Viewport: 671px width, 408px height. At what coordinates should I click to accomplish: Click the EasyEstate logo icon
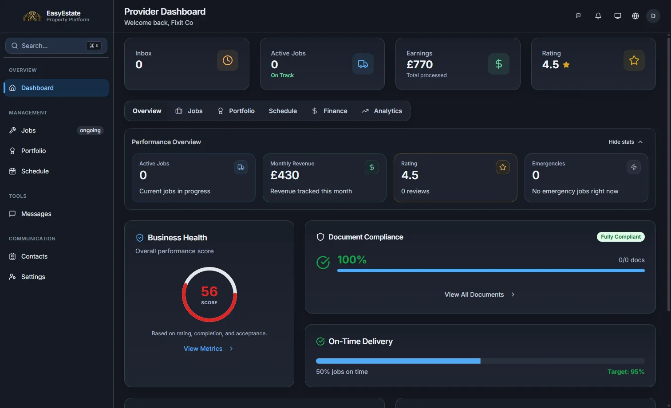[x=32, y=16]
